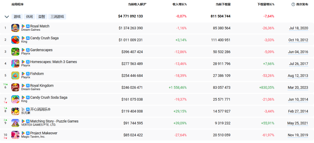314x143 pixels.
Task: Open the Royal Match app icon
Action: pyautogui.click(x=15, y=28)
